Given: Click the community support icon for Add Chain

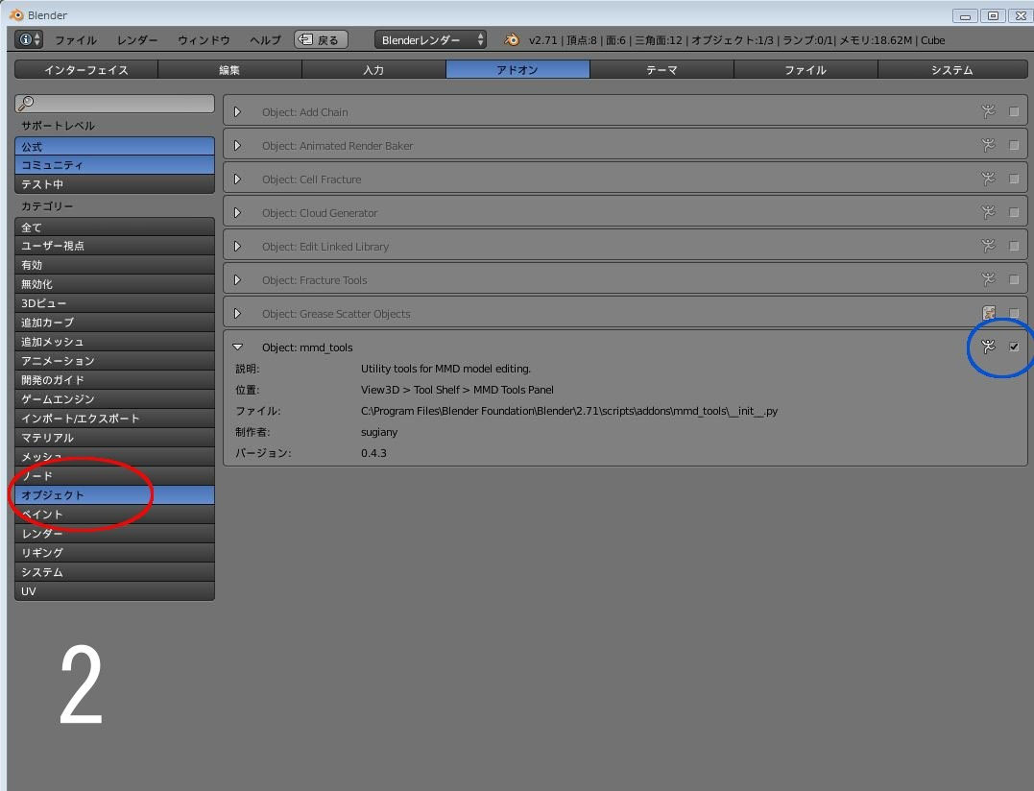Looking at the screenshot, I should pos(988,112).
